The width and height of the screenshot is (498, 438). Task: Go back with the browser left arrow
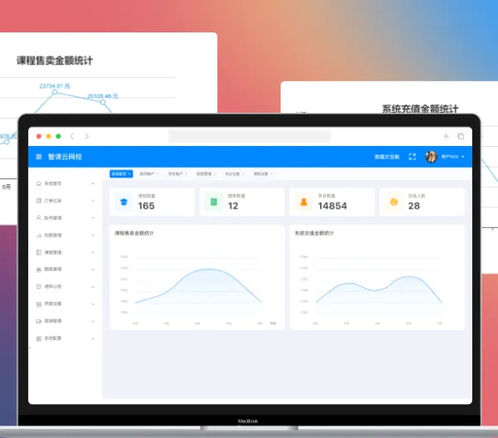coord(72,137)
